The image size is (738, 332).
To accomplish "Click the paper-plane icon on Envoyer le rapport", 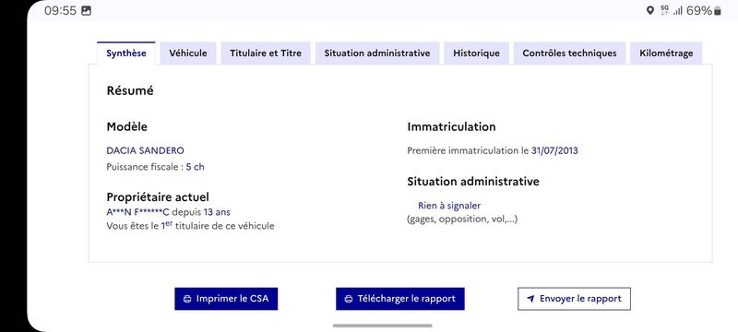I will 530,299.
